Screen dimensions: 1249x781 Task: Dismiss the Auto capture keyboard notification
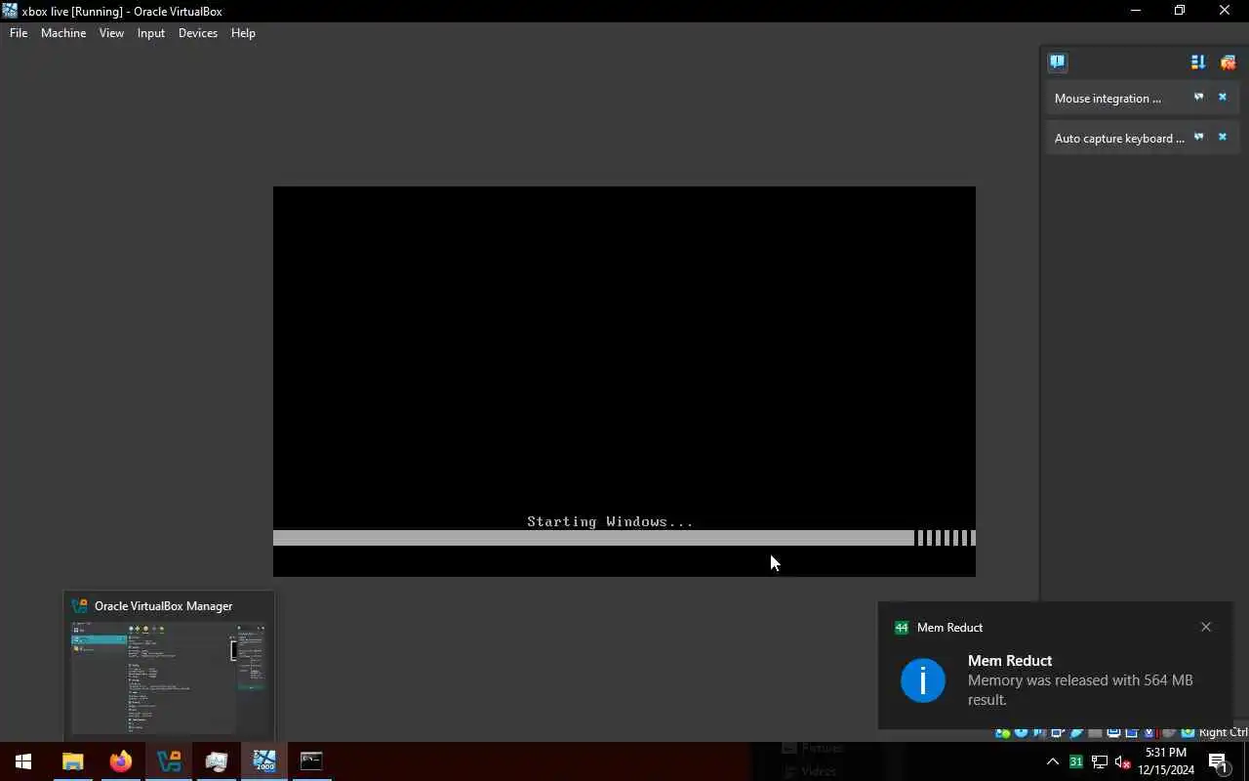tap(1222, 138)
